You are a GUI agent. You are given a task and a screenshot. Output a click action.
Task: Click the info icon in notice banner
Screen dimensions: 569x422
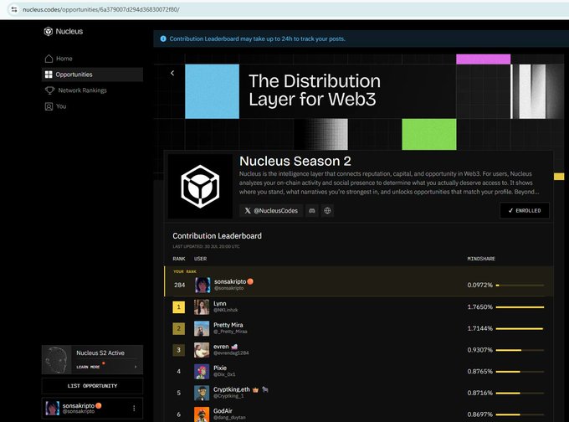coord(163,39)
